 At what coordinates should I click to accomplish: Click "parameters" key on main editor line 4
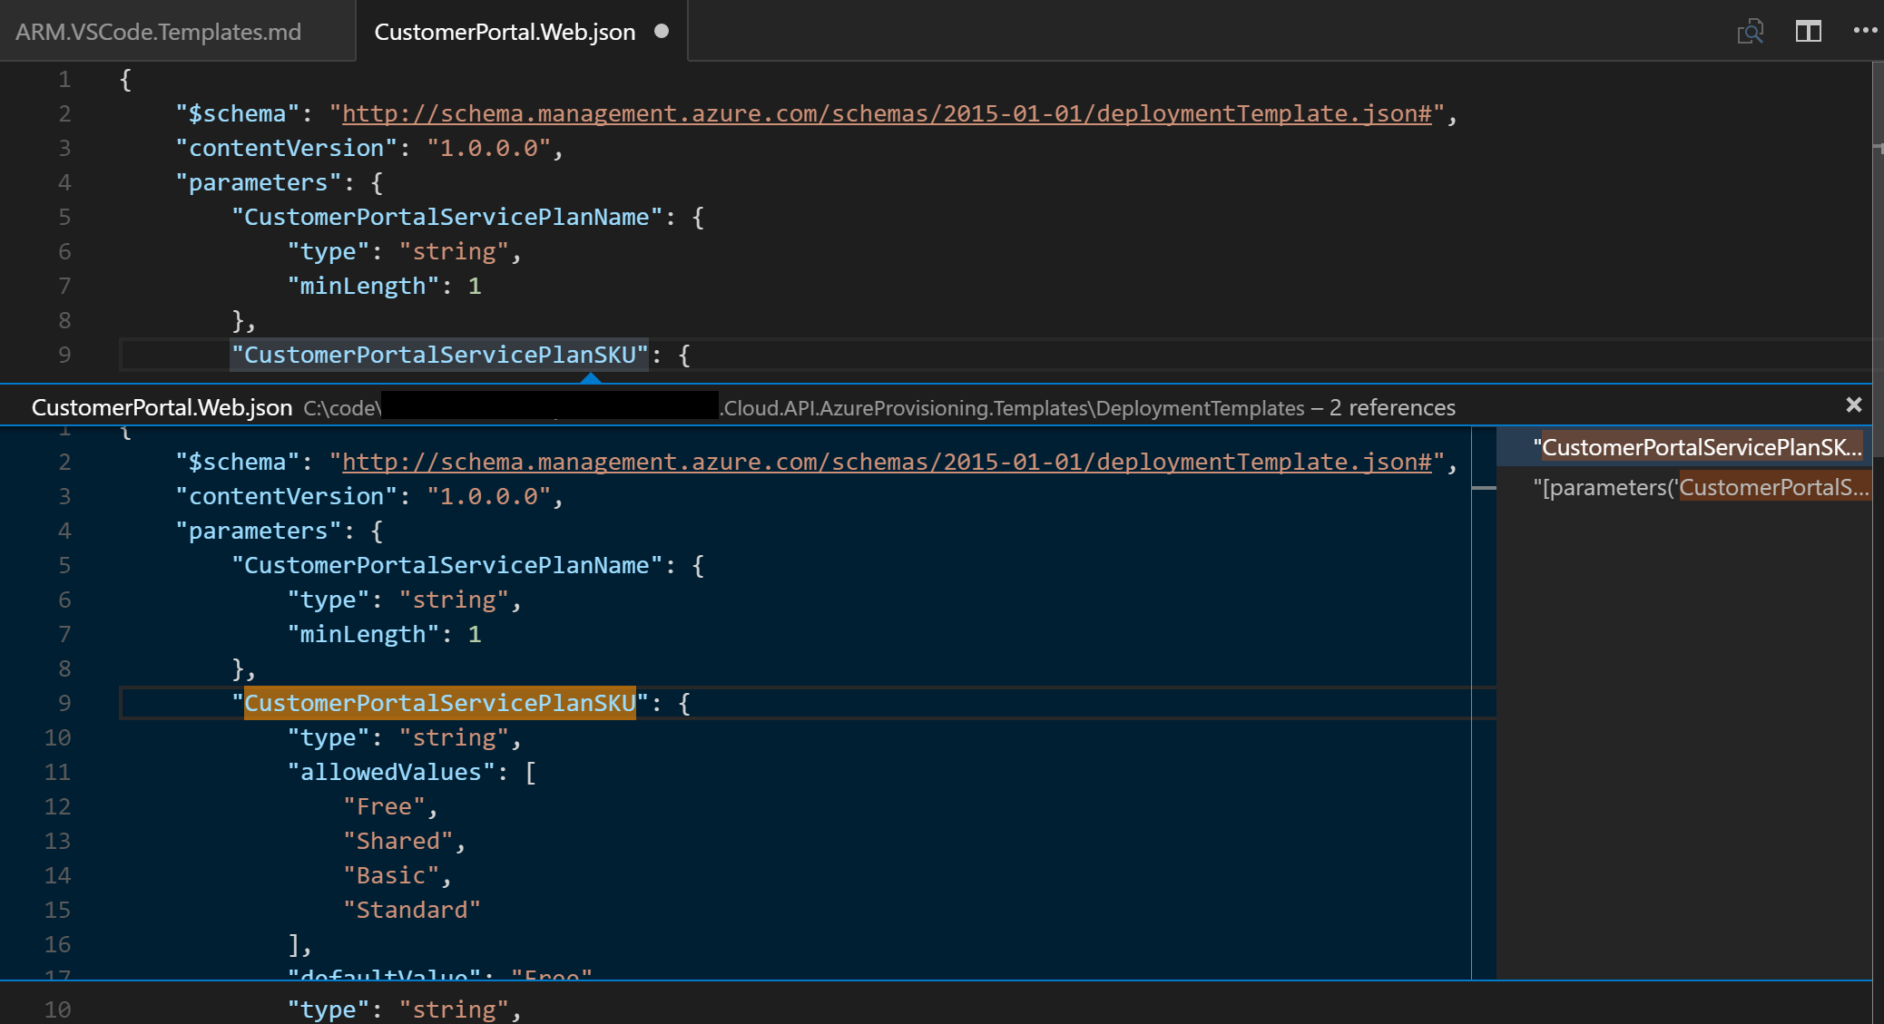pyautogui.click(x=259, y=182)
